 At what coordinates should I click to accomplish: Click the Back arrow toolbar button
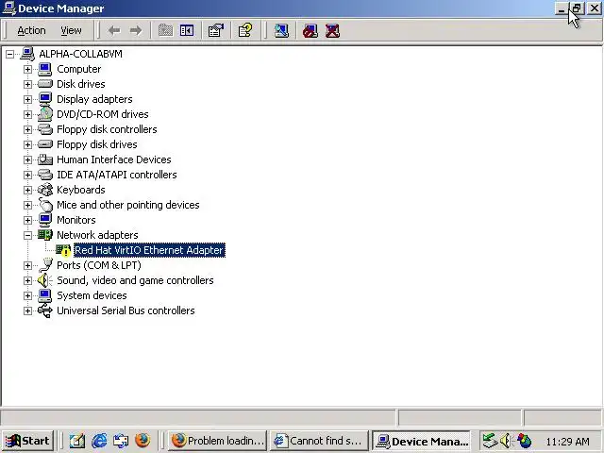pyautogui.click(x=114, y=30)
